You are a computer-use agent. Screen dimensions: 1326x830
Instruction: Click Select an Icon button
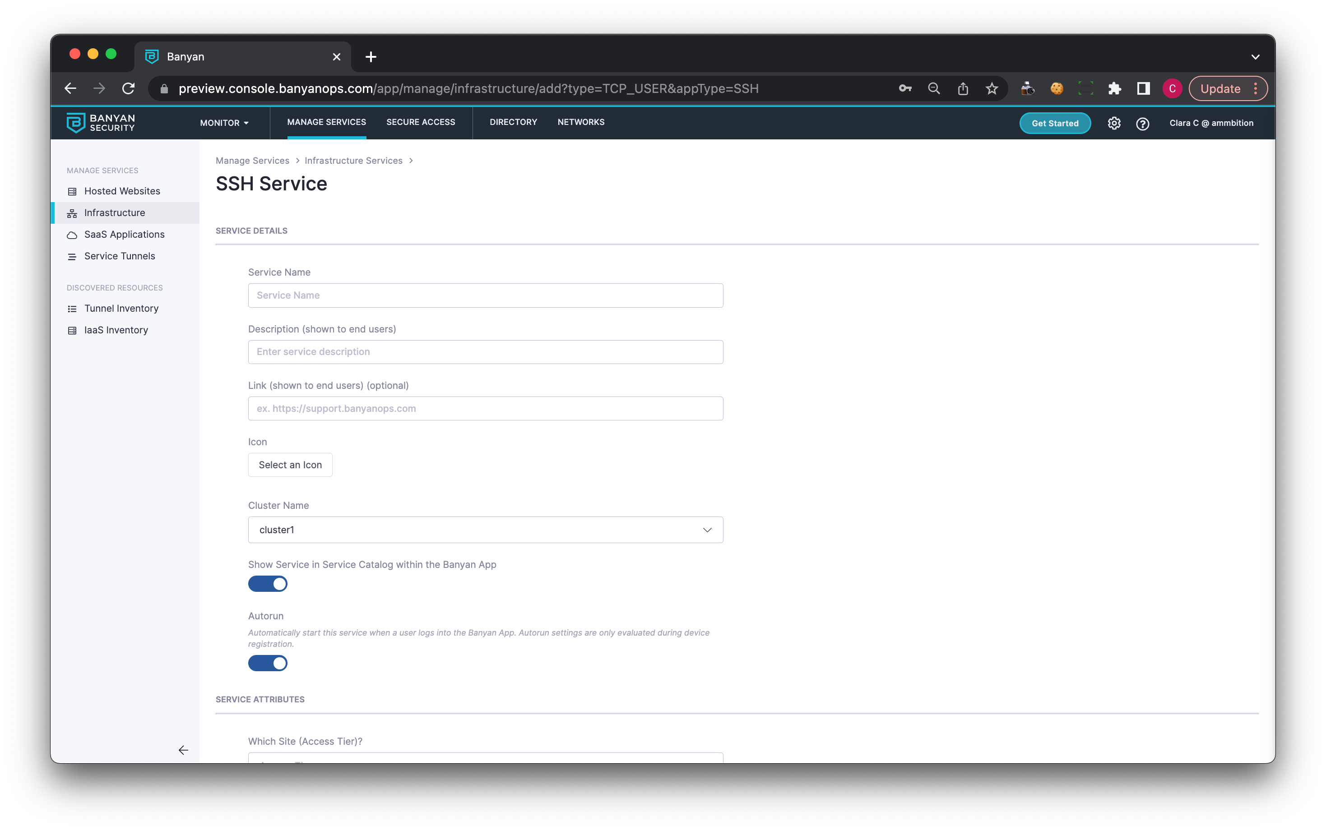290,465
